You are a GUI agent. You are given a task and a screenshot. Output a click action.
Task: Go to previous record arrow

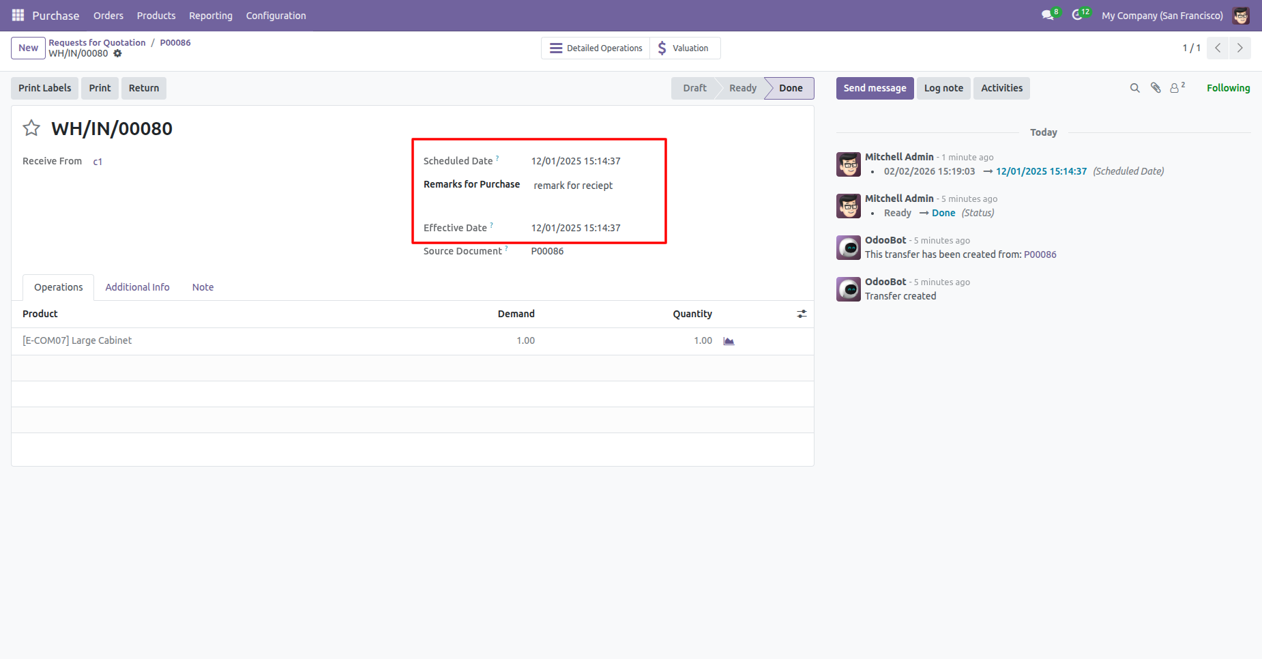[x=1218, y=48]
